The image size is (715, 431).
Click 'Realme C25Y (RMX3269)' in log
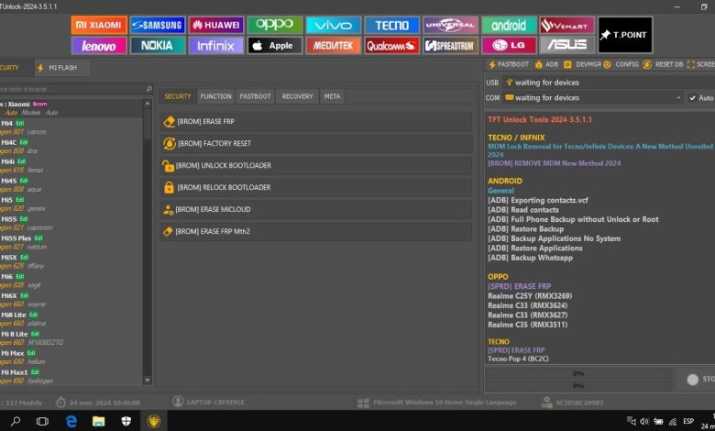pyautogui.click(x=530, y=296)
